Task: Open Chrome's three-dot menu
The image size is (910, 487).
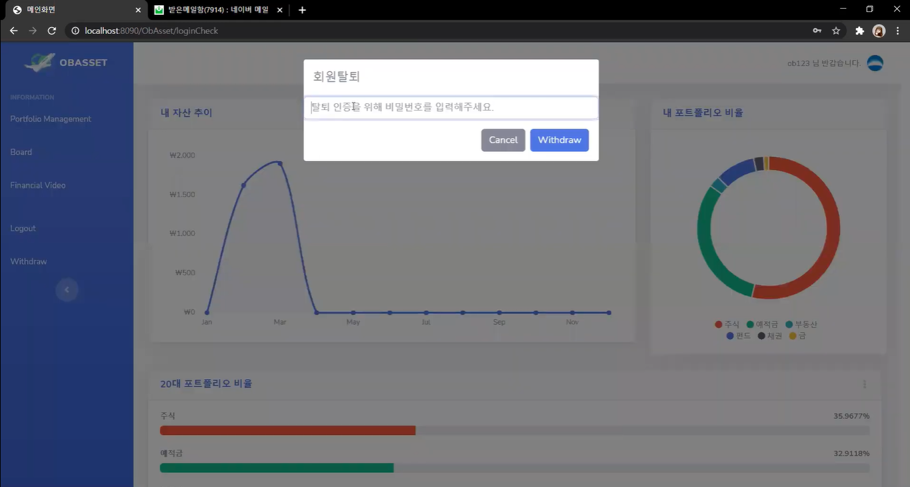Action: 897,31
